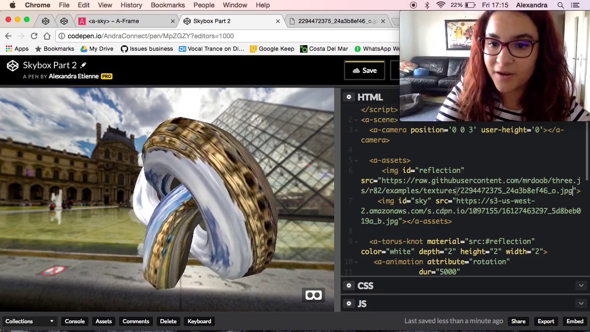Click the Bluetooth status icon
The height and width of the screenshot is (332, 590).
coord(427,5)
